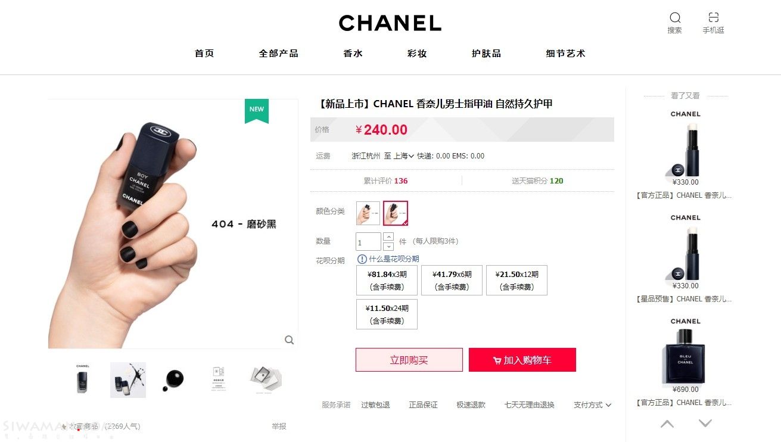The image size is (781, 442).
Task: Show next recommended products with down arrow
Action: (x=705, y=424)
